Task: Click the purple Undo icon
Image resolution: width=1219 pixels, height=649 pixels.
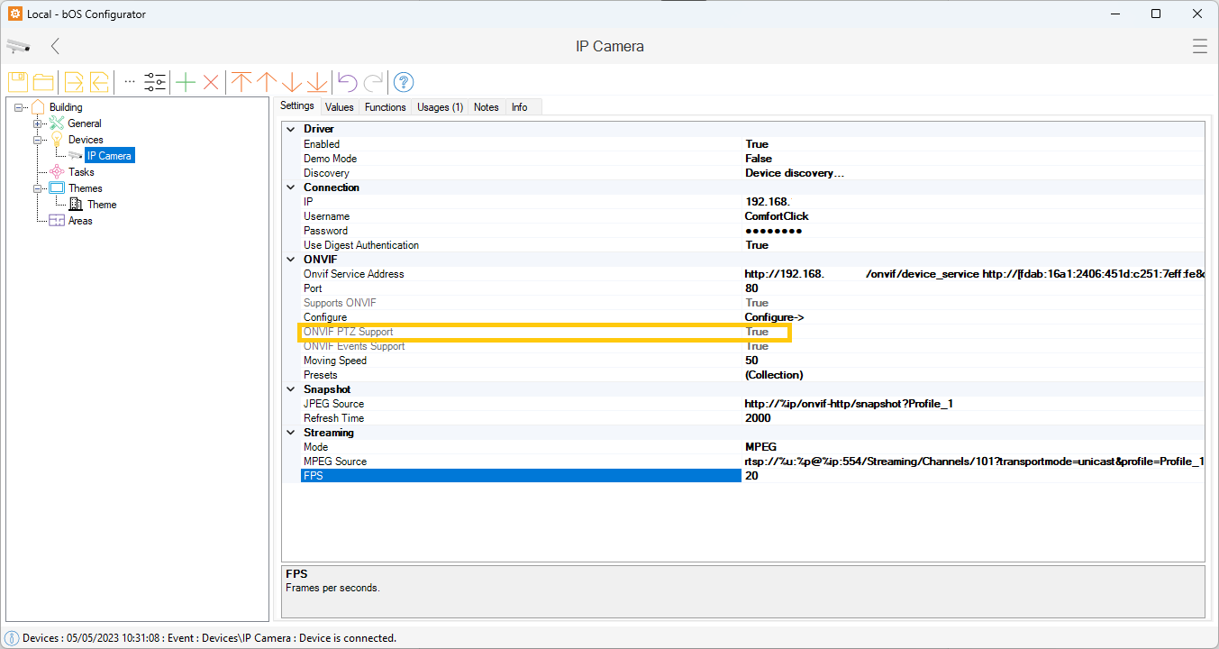Action: (347, 82)
